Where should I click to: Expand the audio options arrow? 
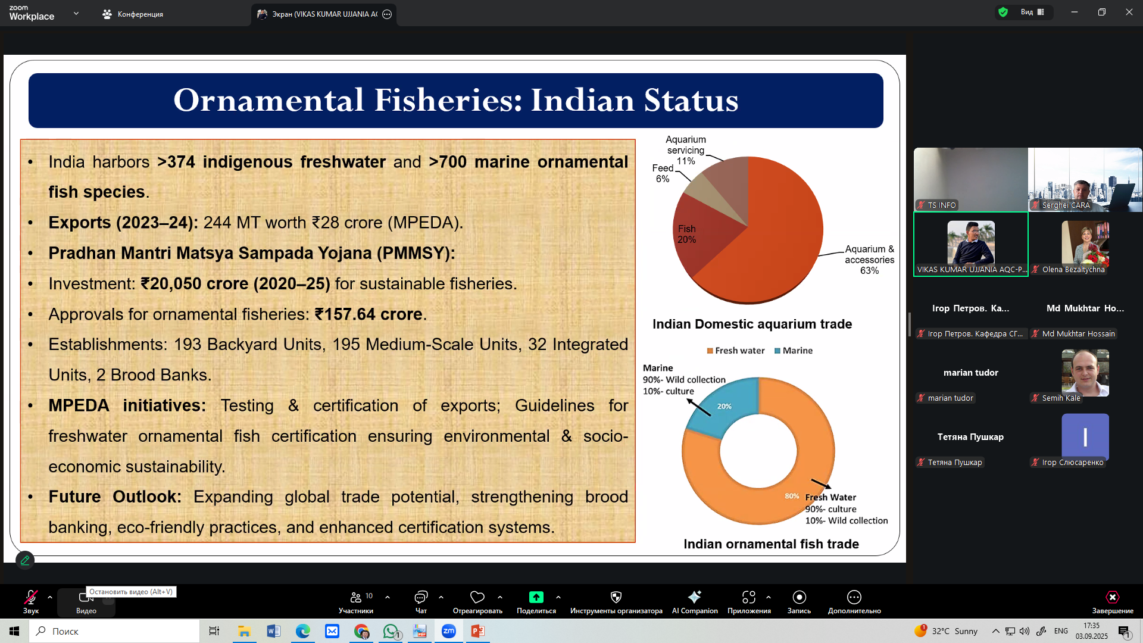50,597
